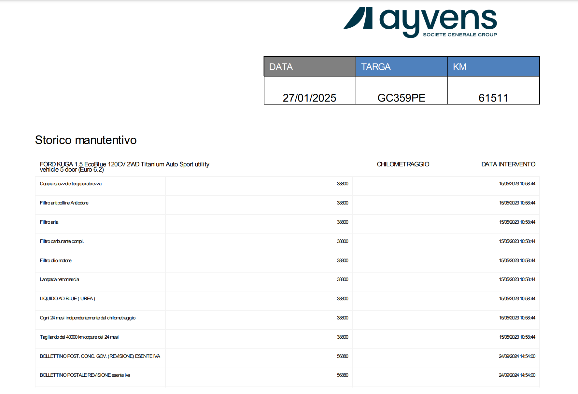Image resolution: width=578 pixels, height=394 pixels.
Task: Click 38800 in Filtro aria row
Action: (343, 222)
